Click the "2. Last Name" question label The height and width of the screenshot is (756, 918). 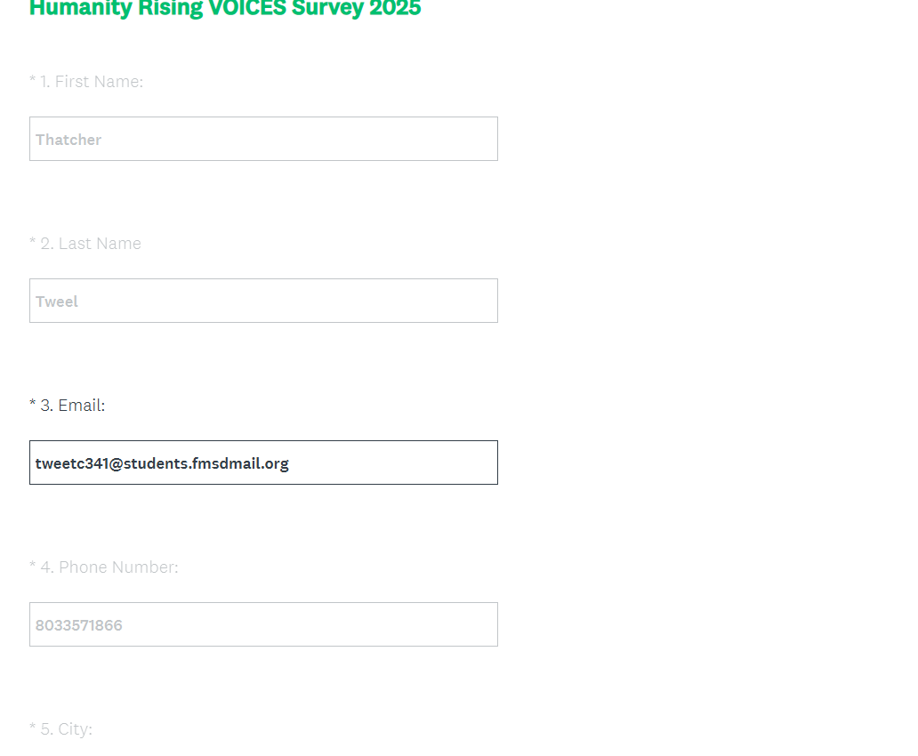(91, 244)
